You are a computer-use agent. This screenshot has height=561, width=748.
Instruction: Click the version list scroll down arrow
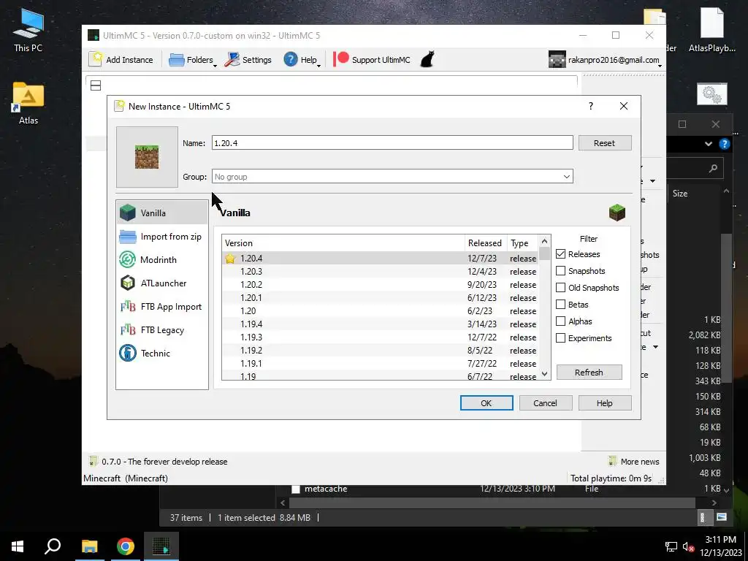(545, 374)
